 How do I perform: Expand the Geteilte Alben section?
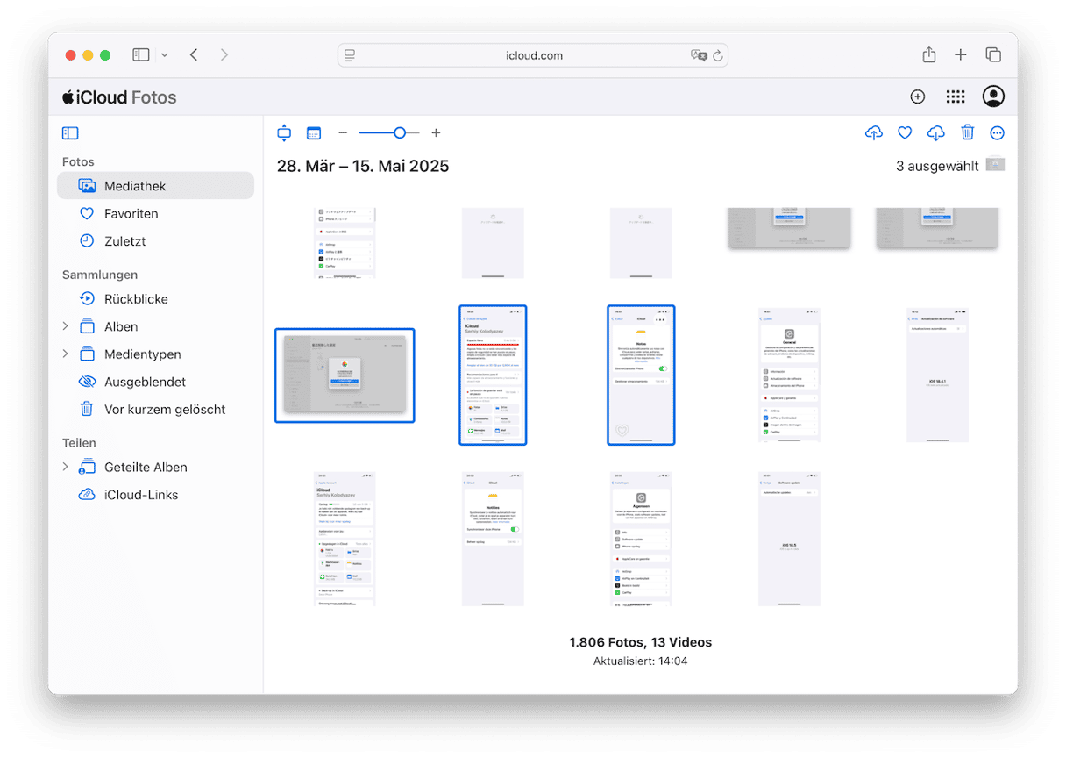tap(65, 467)
